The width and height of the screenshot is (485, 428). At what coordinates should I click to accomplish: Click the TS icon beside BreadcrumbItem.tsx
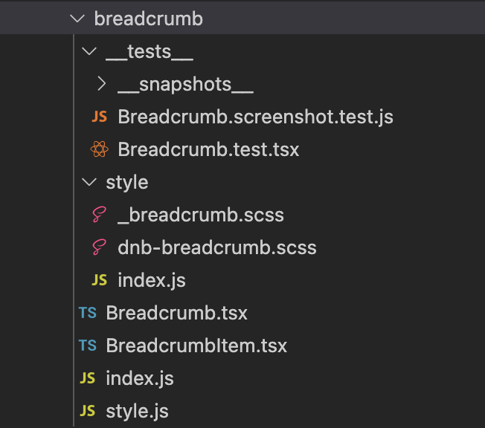pos(88,346)
